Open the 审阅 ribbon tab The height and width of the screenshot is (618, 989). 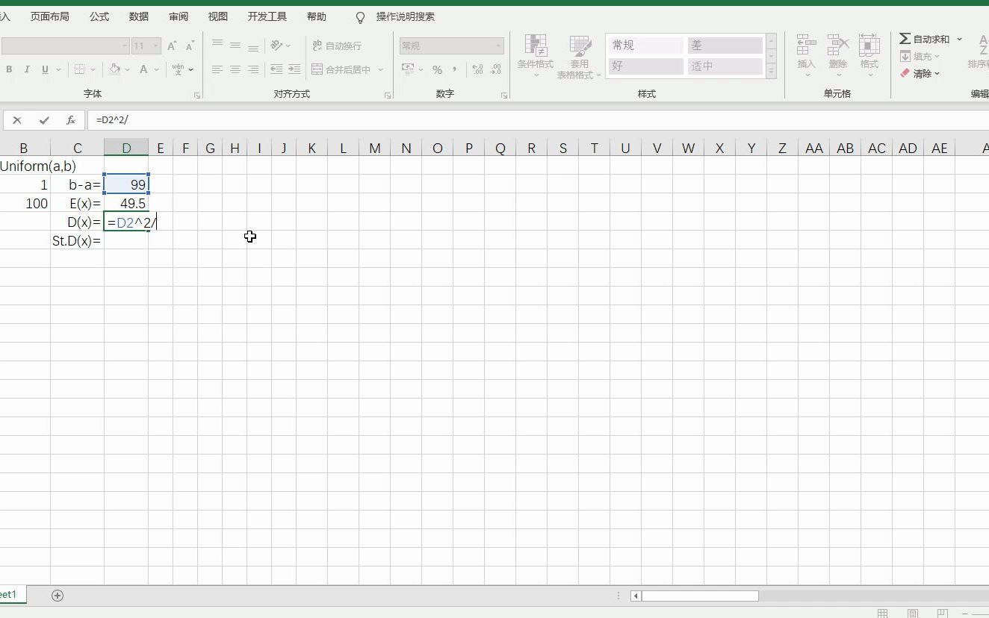(179, 16)
